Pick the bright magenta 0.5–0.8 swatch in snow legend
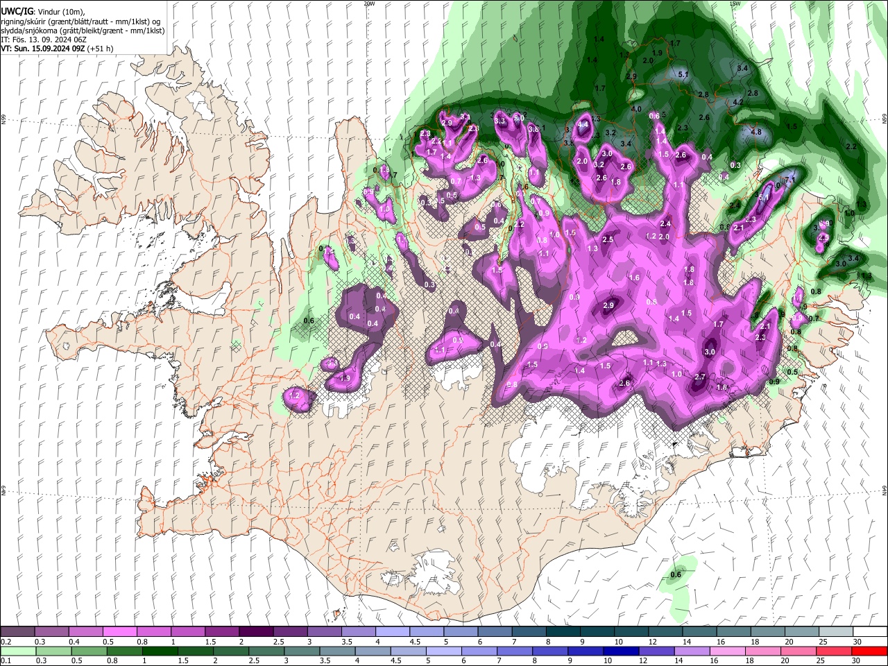The image size is (888, 666). tap(119, 632)
